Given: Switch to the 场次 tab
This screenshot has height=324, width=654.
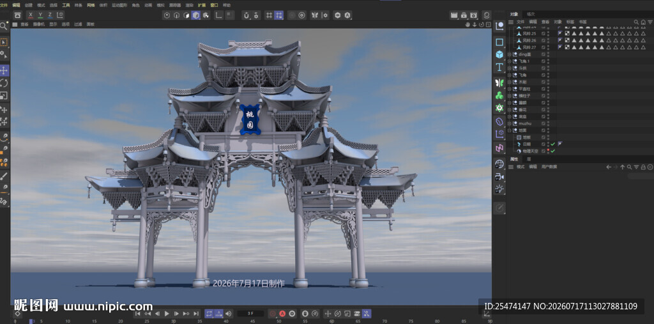Looking at the screenshot, I should 531,14.
